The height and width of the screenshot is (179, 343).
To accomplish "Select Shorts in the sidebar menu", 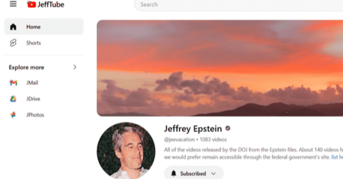I will [x=44, y=43].
